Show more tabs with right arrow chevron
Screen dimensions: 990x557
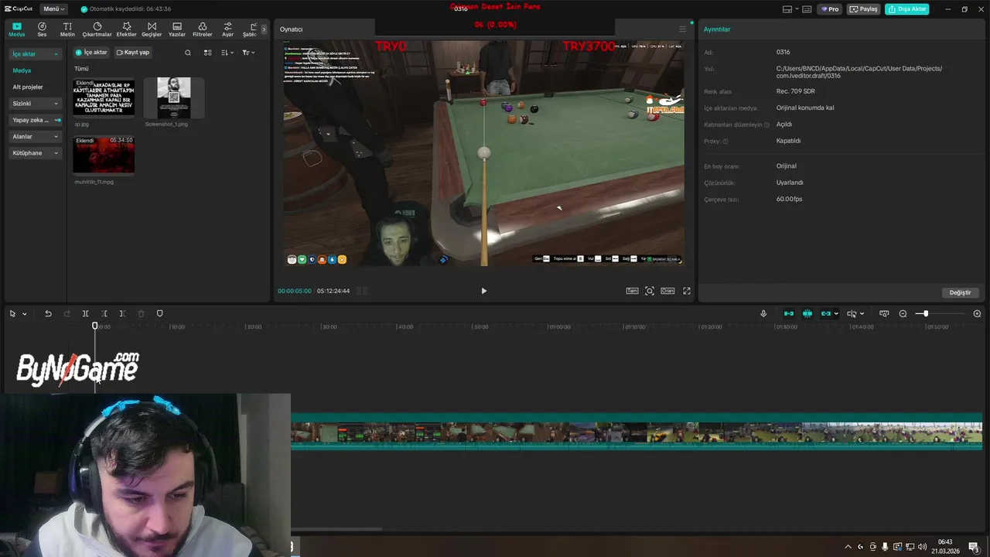point(264,29)
